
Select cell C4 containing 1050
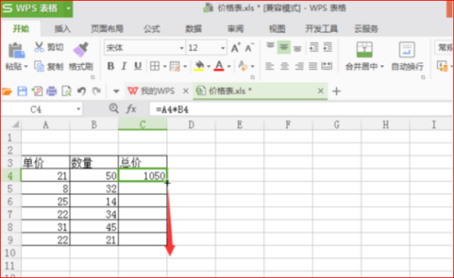(x=143, y=175)
